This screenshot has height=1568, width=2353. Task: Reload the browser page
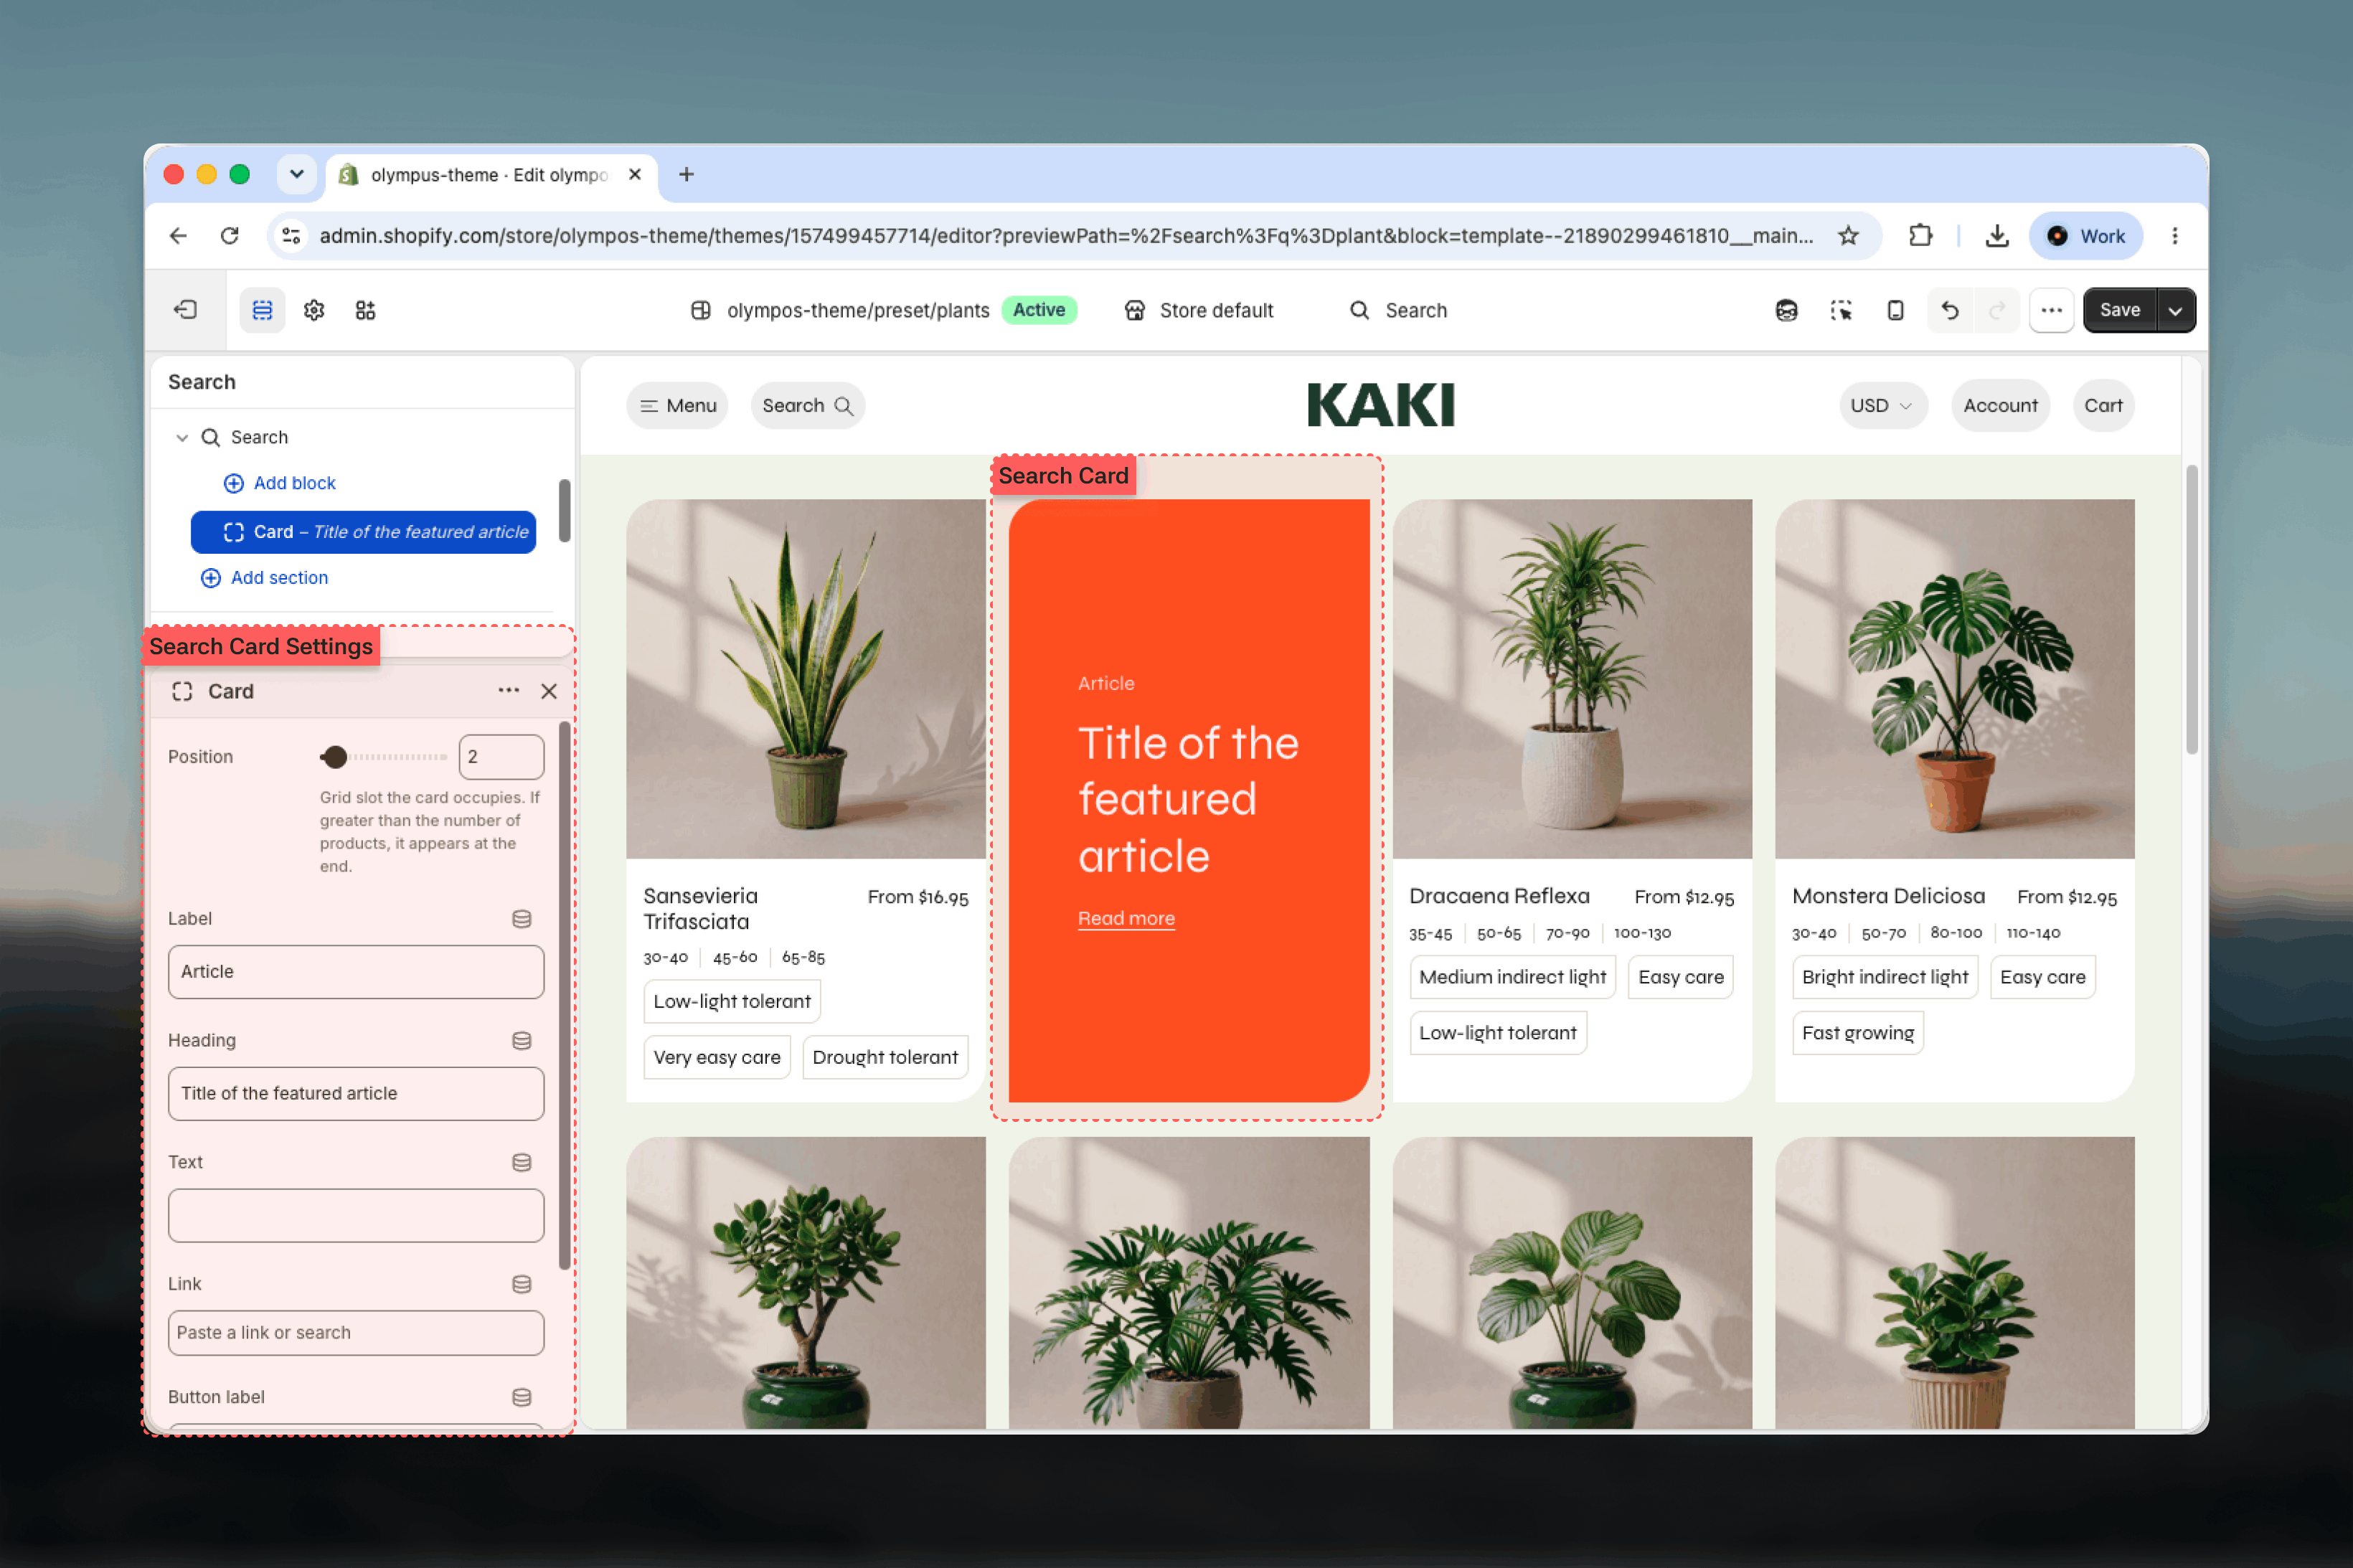click(230, 236)
